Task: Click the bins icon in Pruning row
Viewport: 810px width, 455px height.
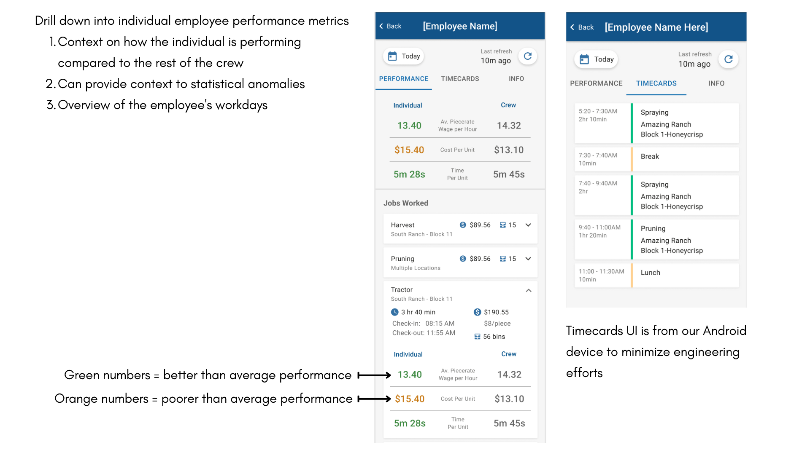Action: click(502, 259)
